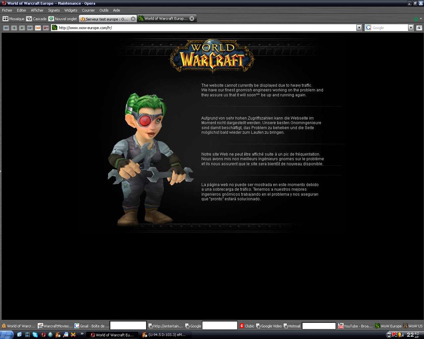Open the YouTube - Broa... bookmark
This screenshot has width=424, height=339.
[x=355, y=326]
